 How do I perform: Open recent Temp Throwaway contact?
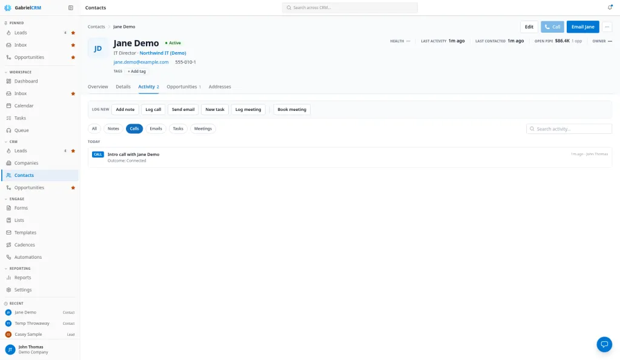point(40,323)
